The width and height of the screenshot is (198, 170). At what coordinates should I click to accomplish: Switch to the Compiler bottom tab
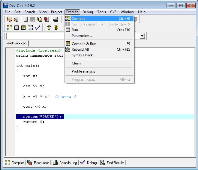tap(14, 163)
